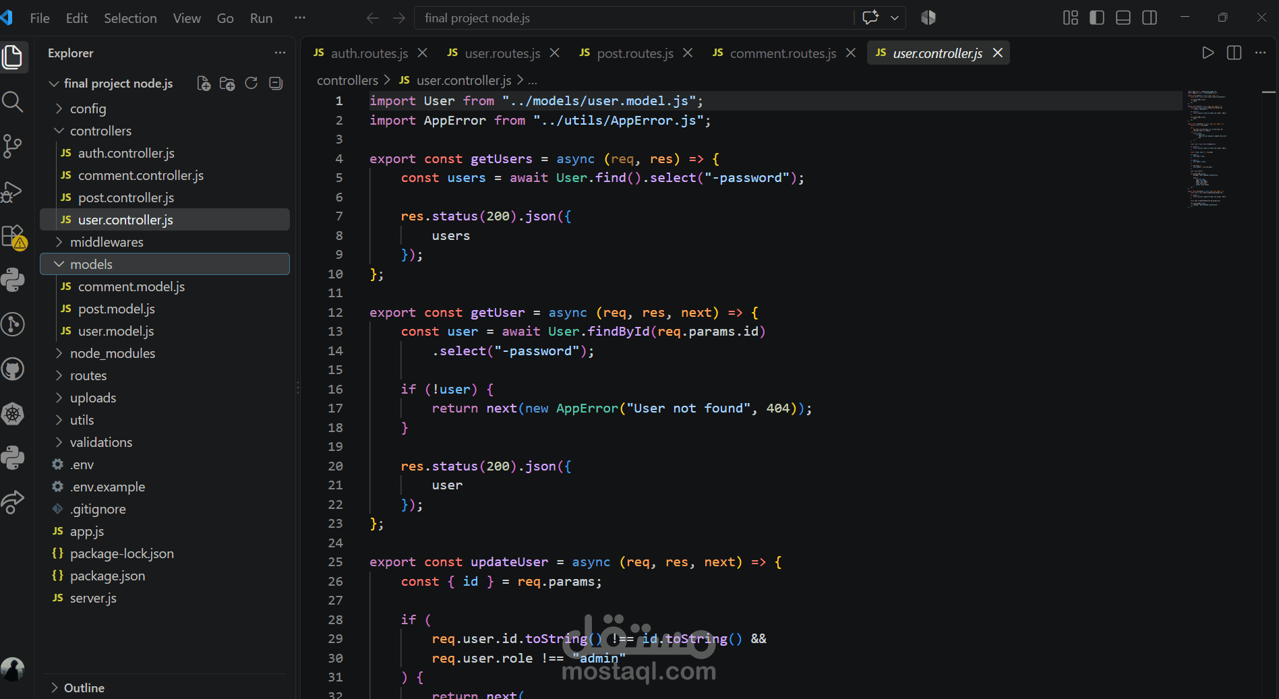The image size is (1279, 699).
Task: Open the File menu
Action: click(x=40, y=18)
